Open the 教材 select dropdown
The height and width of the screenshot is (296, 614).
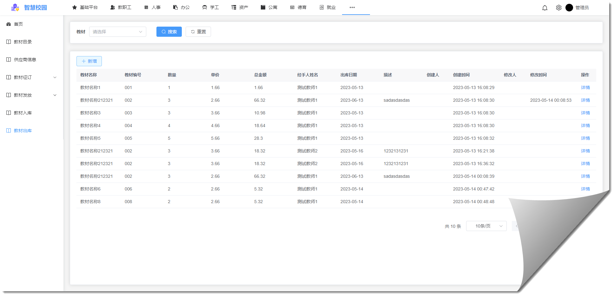117,32
